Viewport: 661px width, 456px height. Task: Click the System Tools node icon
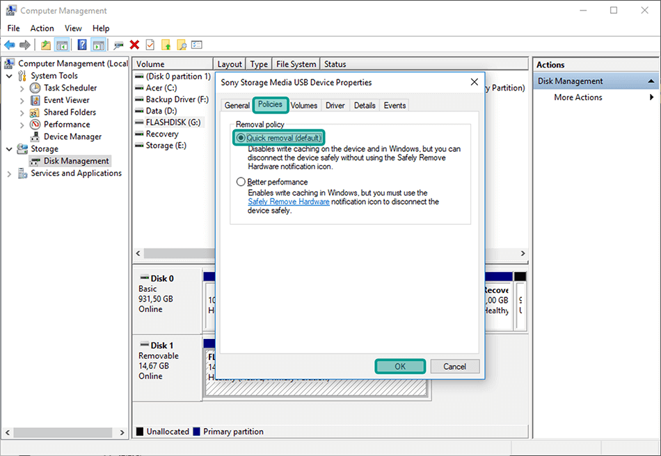coord(22,76)
